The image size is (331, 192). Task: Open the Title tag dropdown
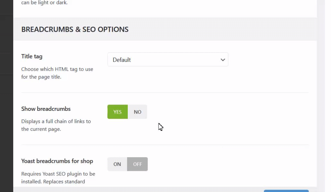pyautogui.click(x=167, y=60)
